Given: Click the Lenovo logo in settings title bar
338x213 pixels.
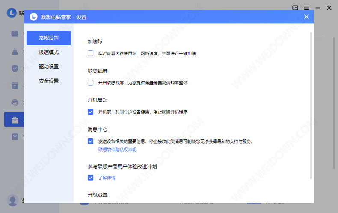Looking at the screenshot, I should click(x=34, y=17).
